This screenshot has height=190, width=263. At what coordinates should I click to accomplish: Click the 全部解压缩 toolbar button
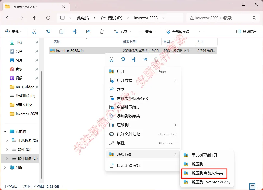tap(177, 32)
